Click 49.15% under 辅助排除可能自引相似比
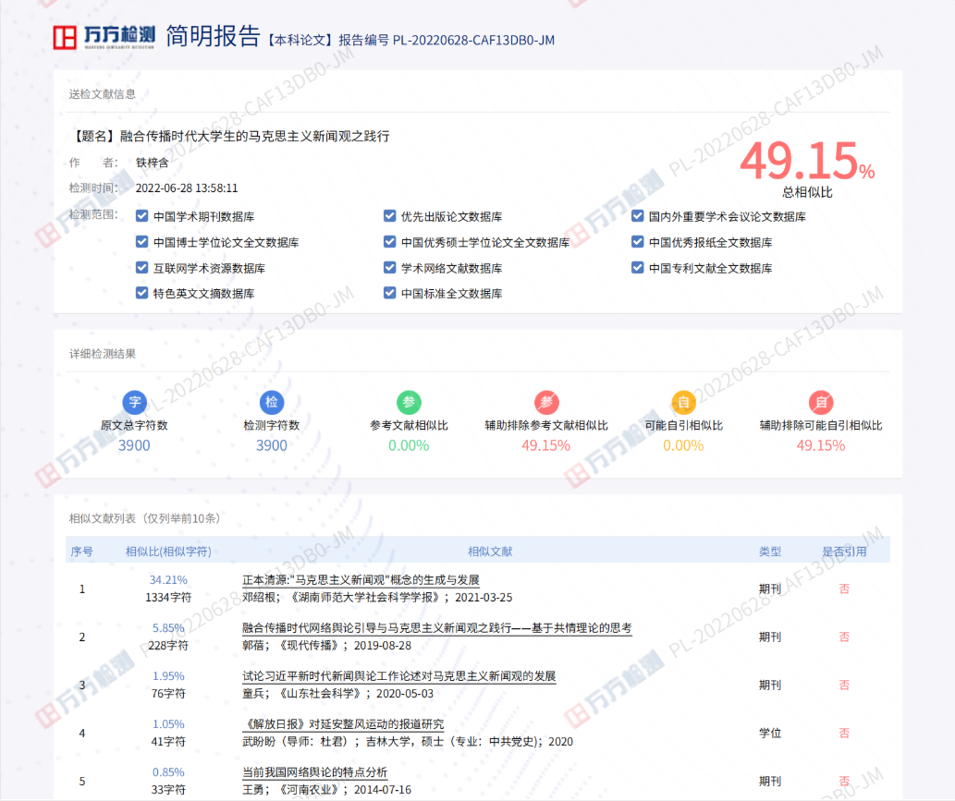 click(821, 445)
